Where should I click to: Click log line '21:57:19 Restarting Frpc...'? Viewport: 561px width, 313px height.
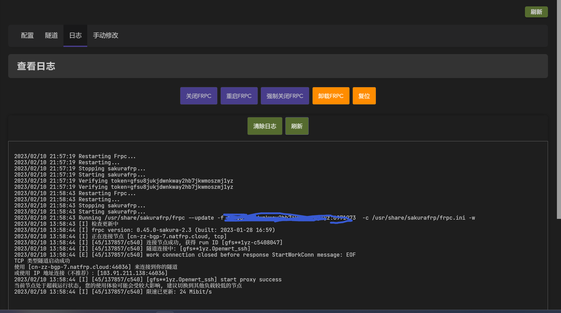point(75,156)
